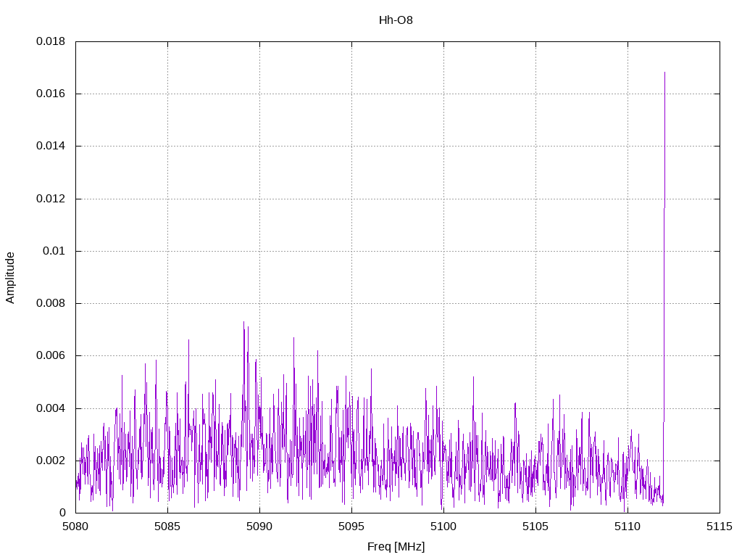The width and height of the screenshot is (742, 557).
Task: Click the x-axis tick label 5095
Action: [351, 527]
